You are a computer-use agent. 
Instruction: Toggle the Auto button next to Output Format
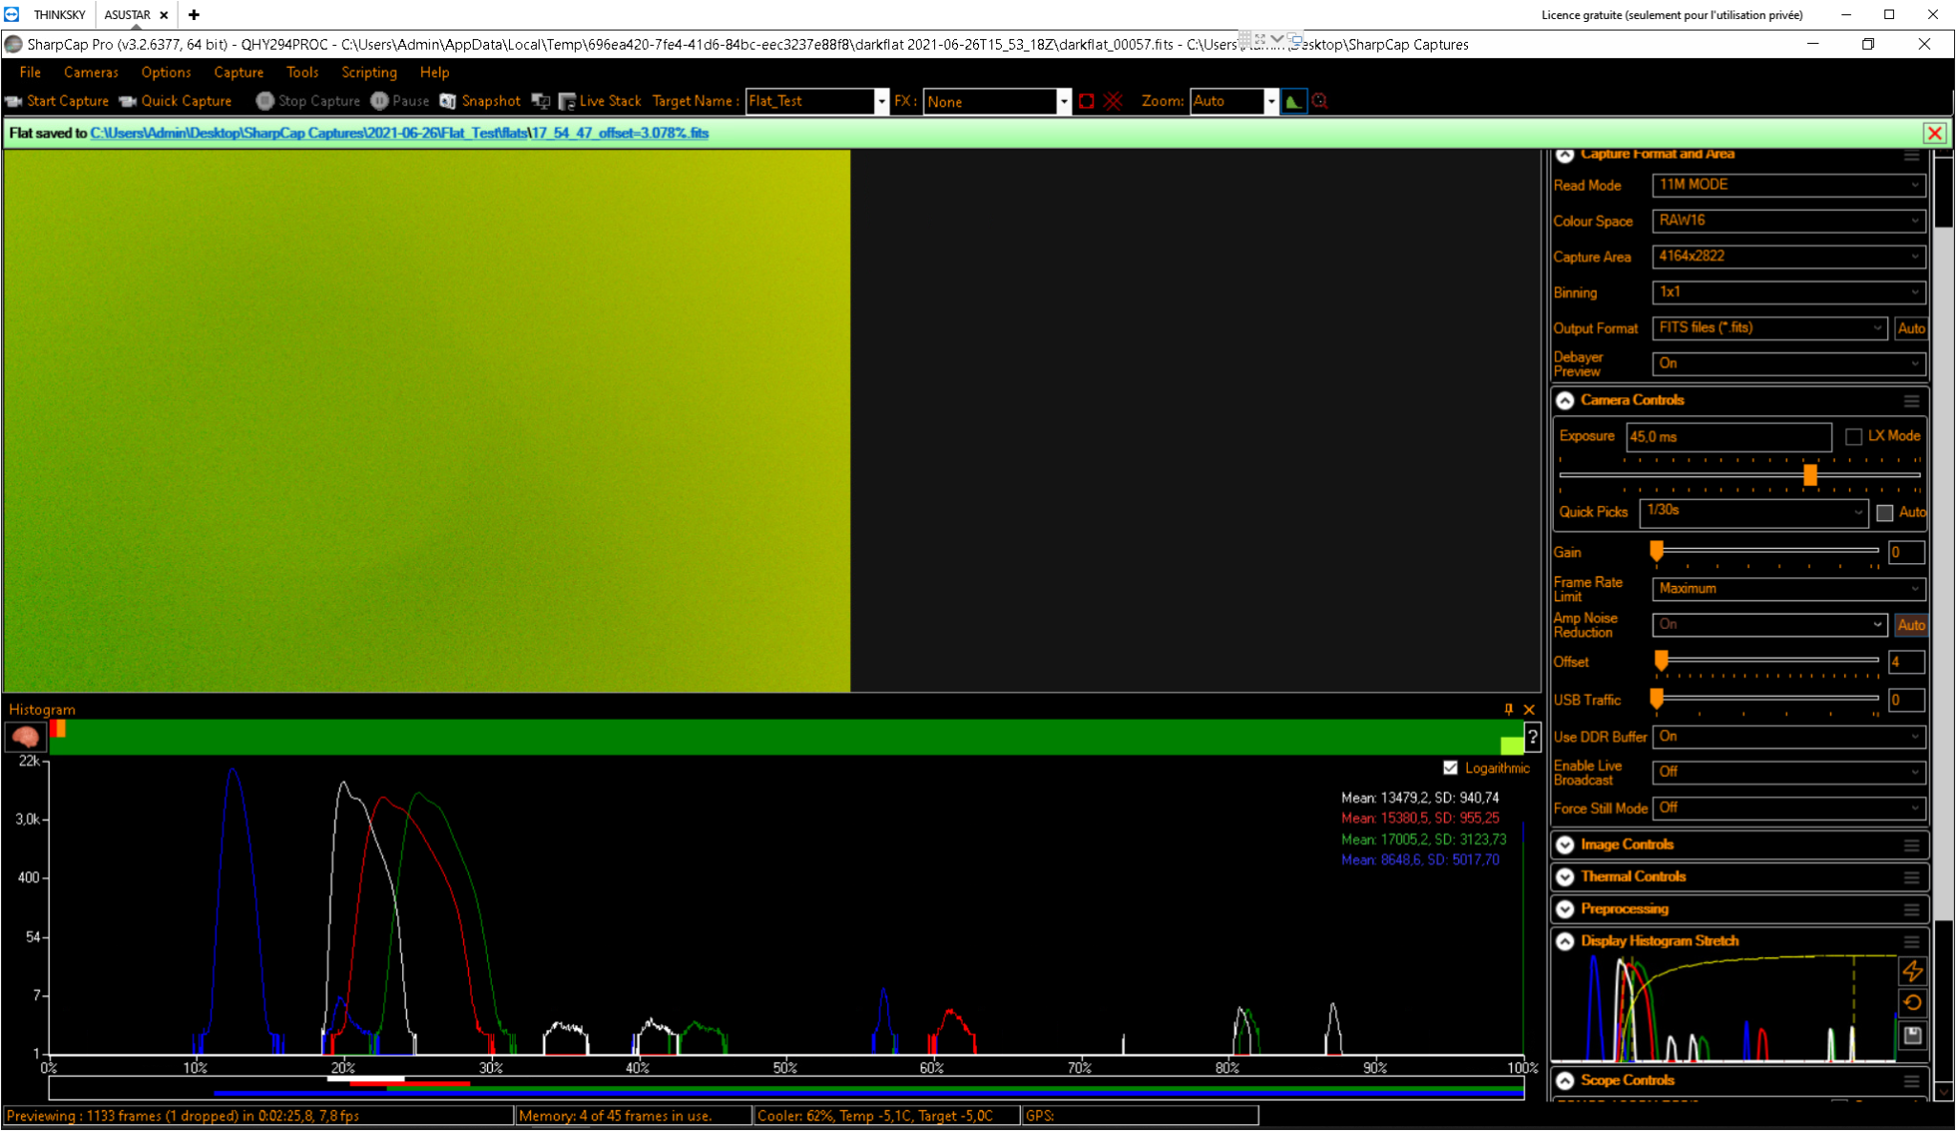[x=1911, y=328]
